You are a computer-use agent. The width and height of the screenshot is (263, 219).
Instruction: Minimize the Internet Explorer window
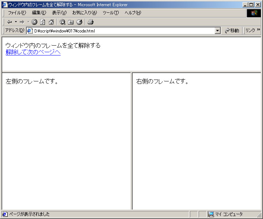click(x=245, y=5)
